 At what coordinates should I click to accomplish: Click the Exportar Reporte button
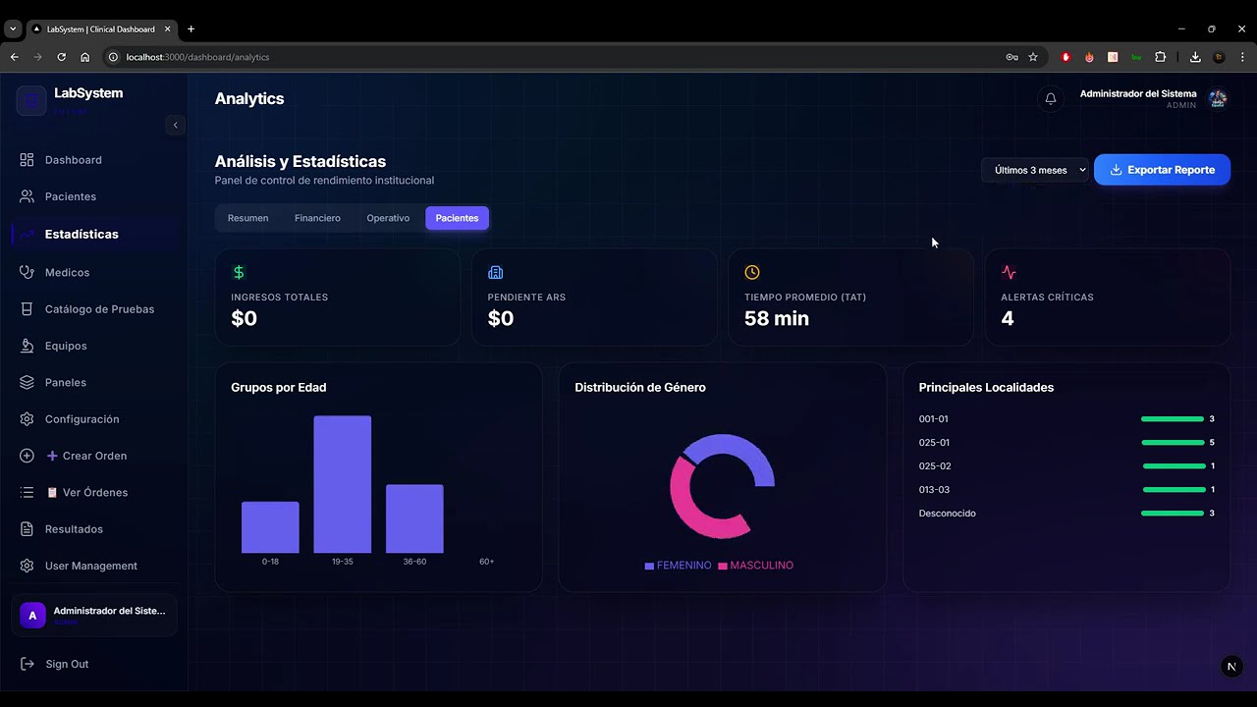tap(1162, 170)
